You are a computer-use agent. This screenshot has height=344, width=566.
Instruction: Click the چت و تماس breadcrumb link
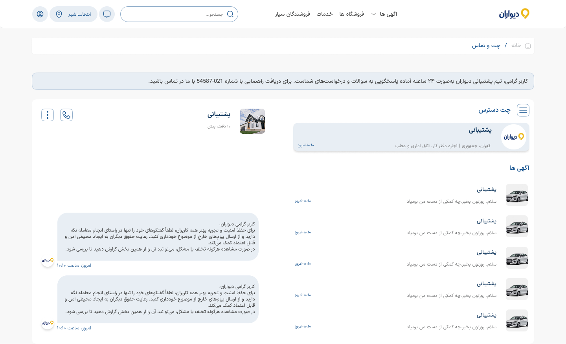[486, 46]
